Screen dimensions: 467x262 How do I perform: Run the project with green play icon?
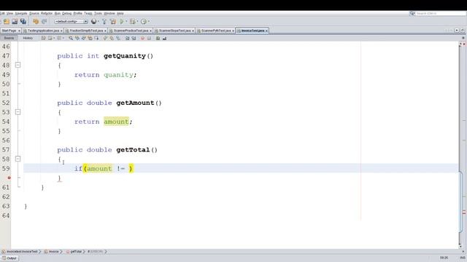click(122, 21)
